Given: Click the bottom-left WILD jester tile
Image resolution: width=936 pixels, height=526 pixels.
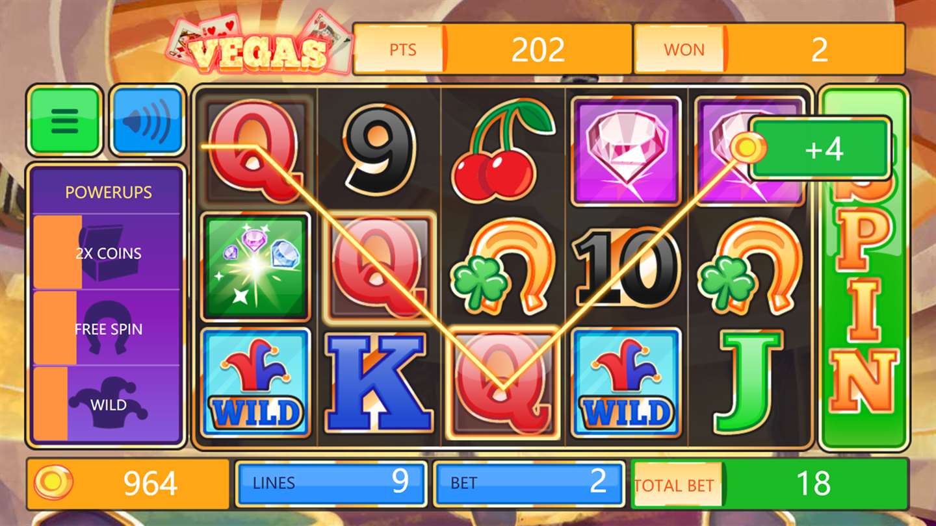Looking at the screenshot, I should (x=255, y=382).
